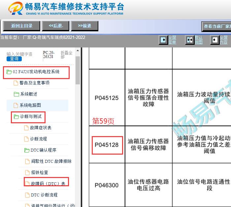
Task: Click 油箱压力传感器信号振荡合理性故障 cell
Action: [148, 98]
